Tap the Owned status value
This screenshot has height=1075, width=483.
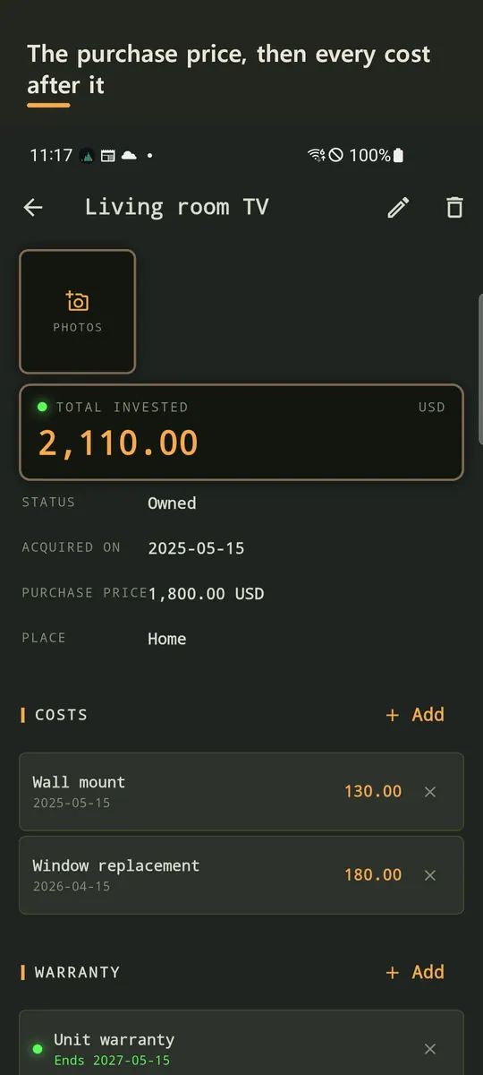click(172, 503)
